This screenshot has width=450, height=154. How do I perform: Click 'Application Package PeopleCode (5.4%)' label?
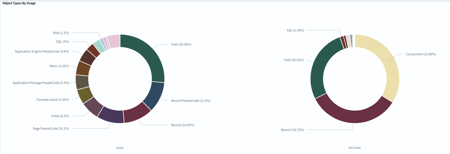41,83
